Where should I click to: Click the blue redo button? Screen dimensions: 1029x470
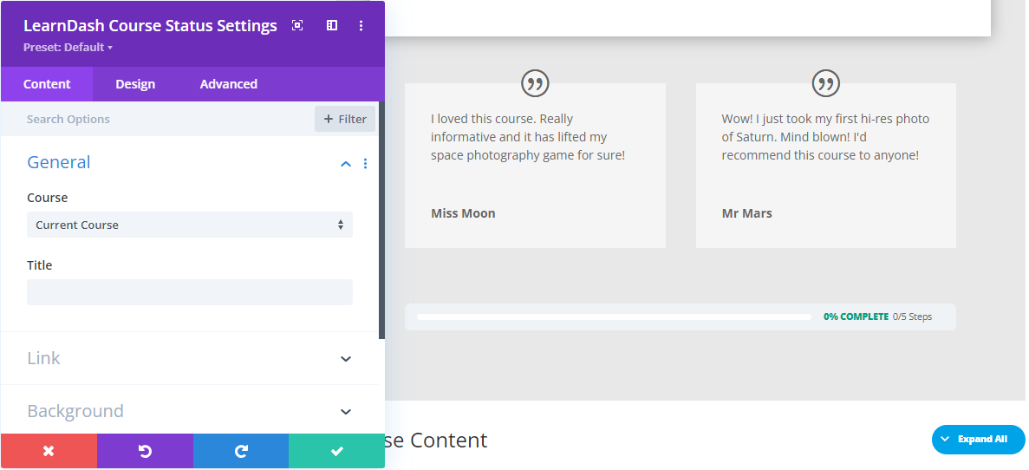coord(241,451)
